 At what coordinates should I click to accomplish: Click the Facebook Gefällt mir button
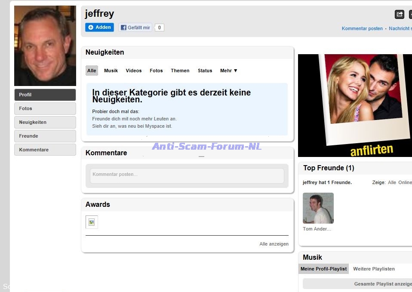(x=135, y=28)
